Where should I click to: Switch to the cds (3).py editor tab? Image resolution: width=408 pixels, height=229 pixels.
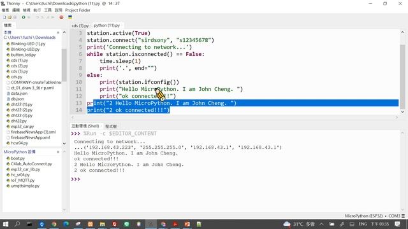click(80, 25)
